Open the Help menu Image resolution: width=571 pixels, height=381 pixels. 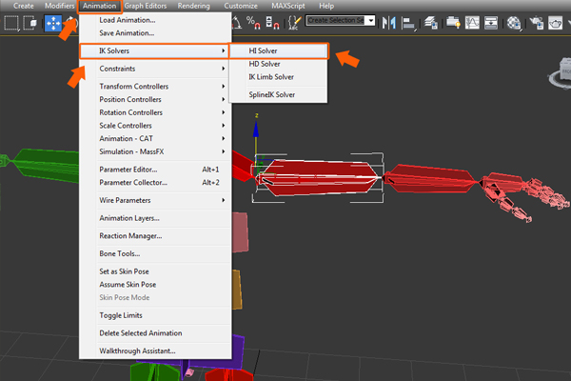[326, 6]
